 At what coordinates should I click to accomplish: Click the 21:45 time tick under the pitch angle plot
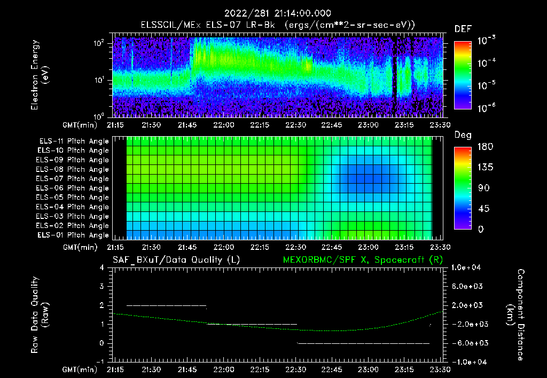187,248
